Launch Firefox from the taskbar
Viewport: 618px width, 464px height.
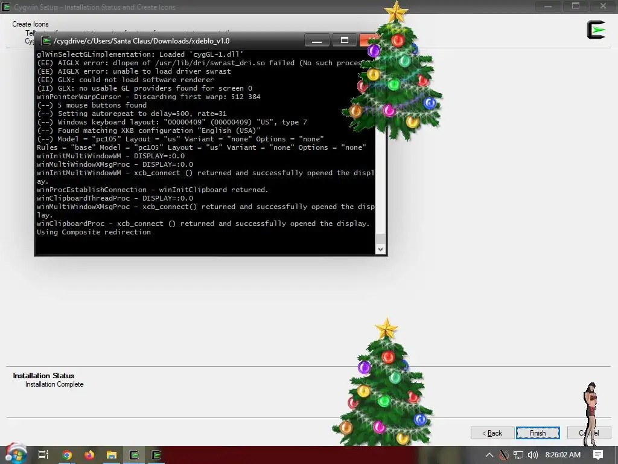(89, 455)
